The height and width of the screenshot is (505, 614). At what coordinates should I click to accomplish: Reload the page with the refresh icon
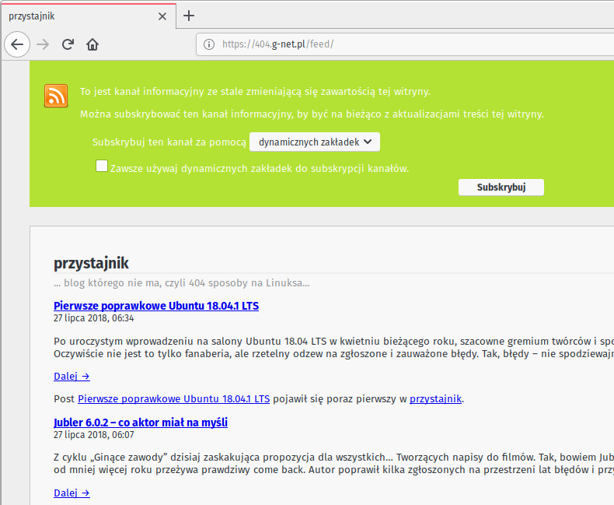68,44
